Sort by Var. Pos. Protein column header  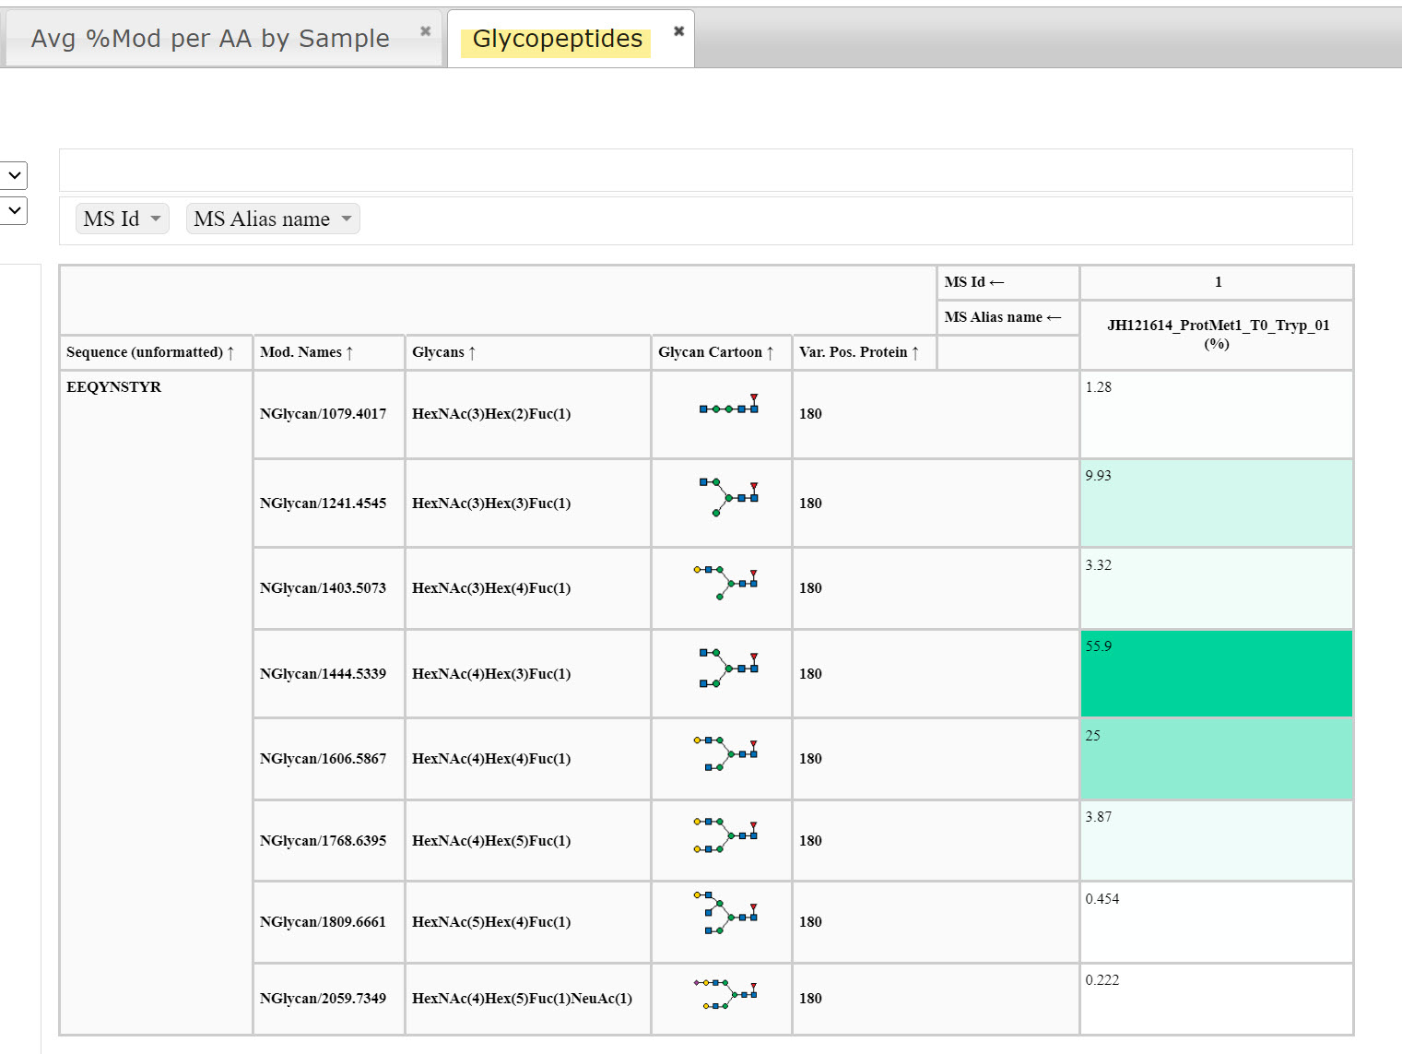coord(865,352)
